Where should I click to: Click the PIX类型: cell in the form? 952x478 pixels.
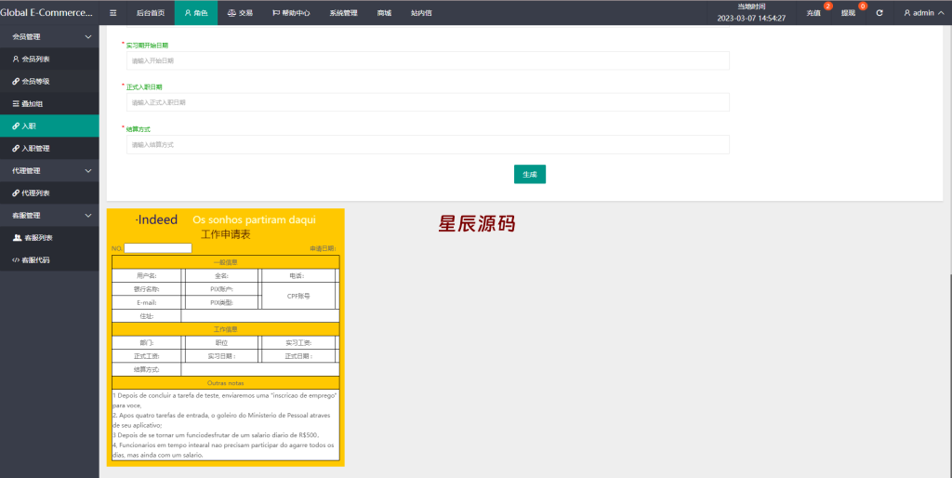pyautogui.click(x=221, y=302)
